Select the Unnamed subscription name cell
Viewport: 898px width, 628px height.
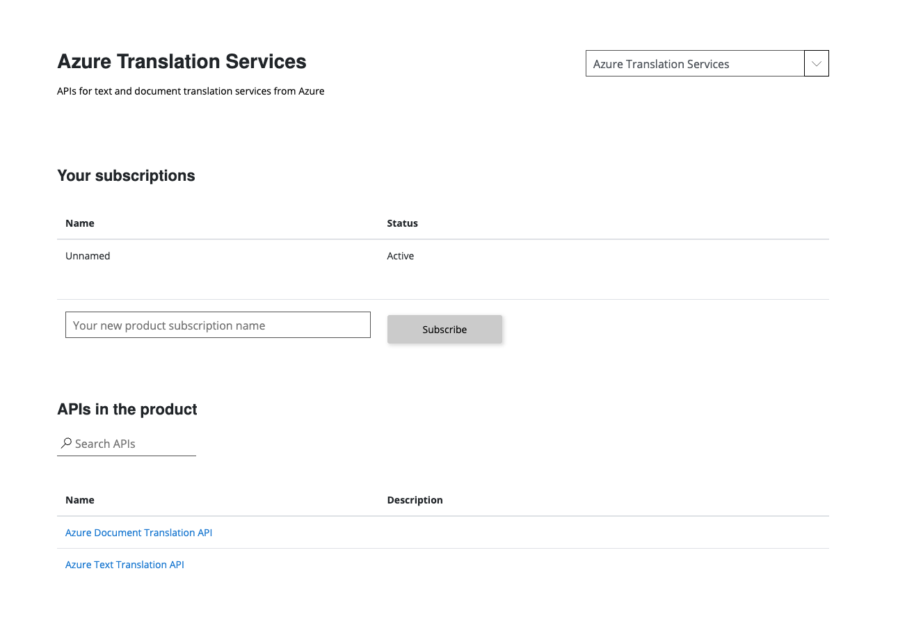(88, 256)
